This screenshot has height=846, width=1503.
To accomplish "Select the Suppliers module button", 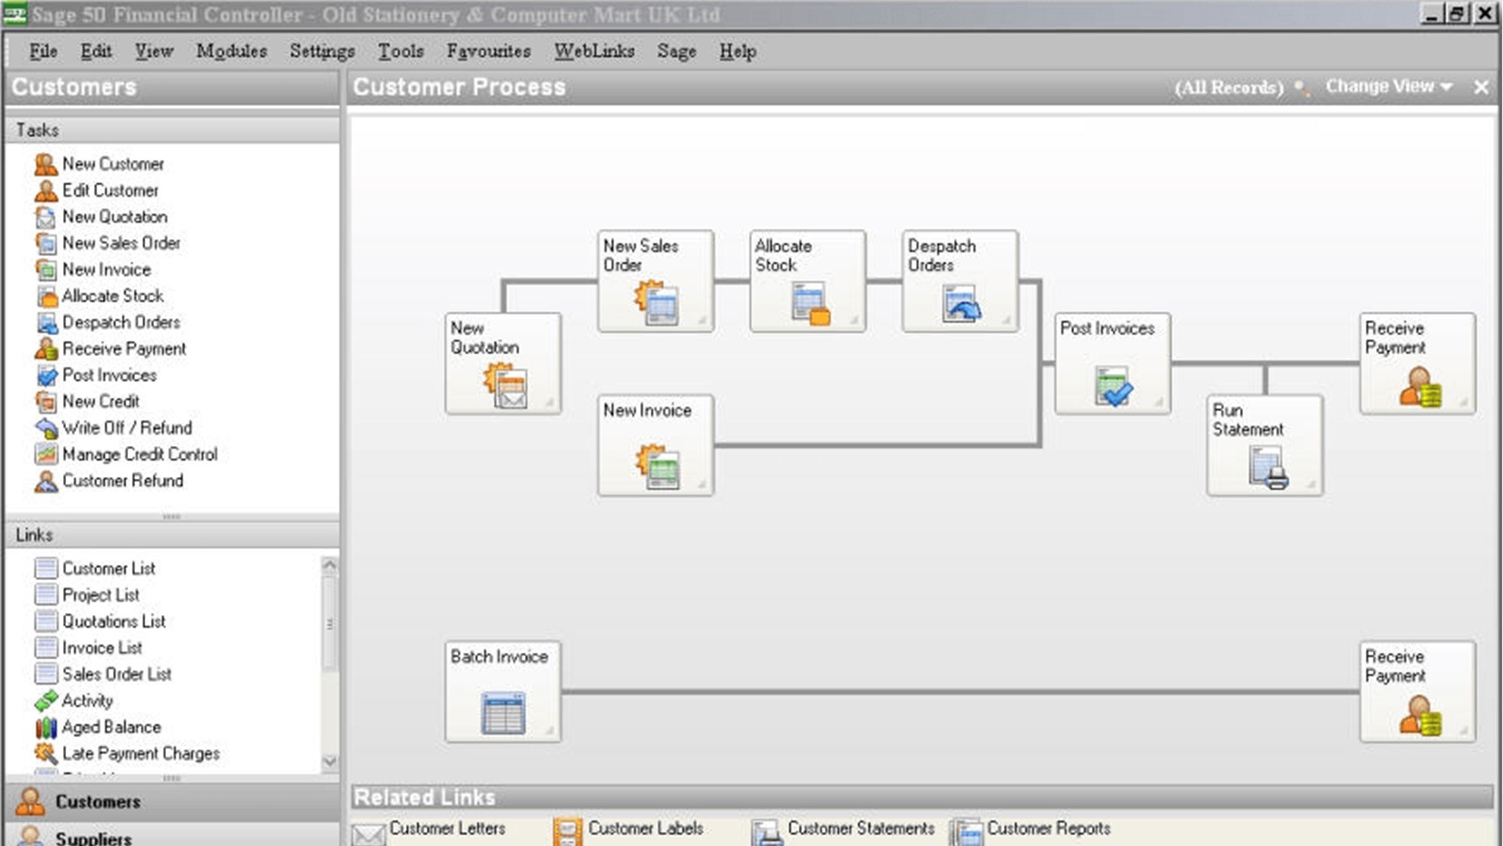I will click(172, 836).
